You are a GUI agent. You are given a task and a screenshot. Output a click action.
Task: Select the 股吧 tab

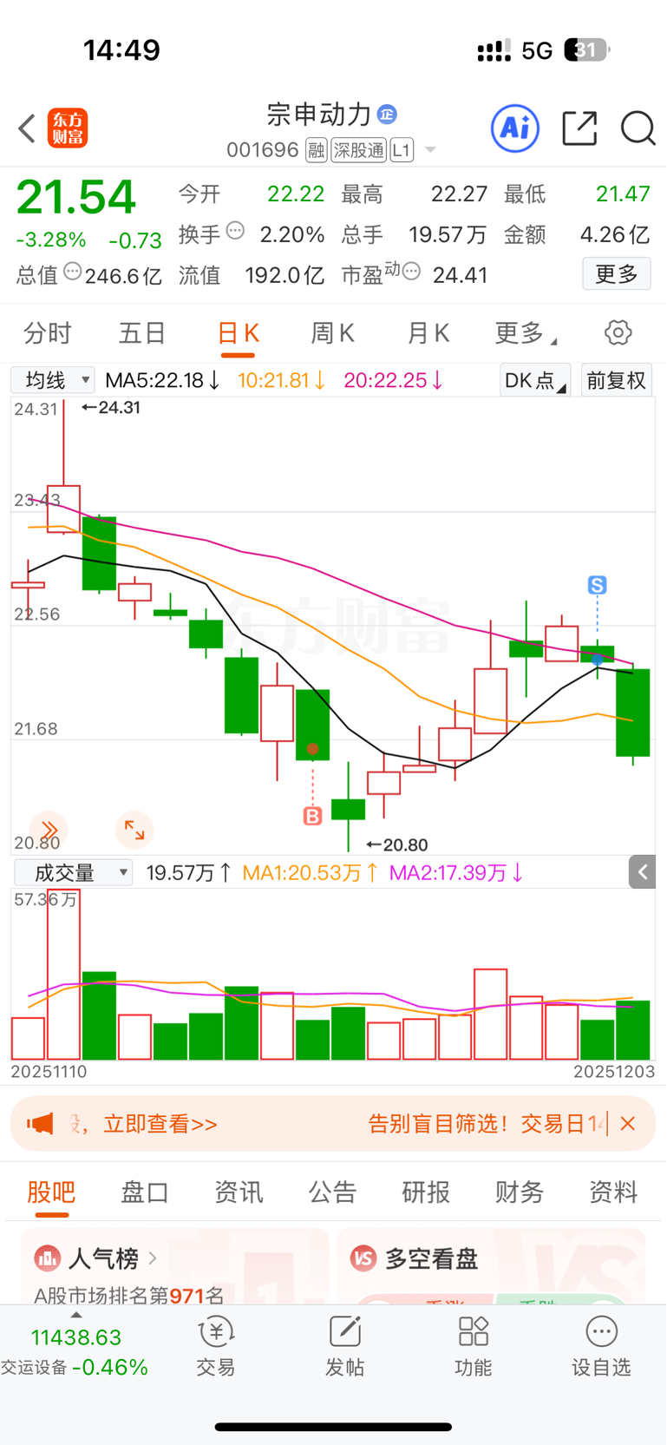pos(51,1192)
